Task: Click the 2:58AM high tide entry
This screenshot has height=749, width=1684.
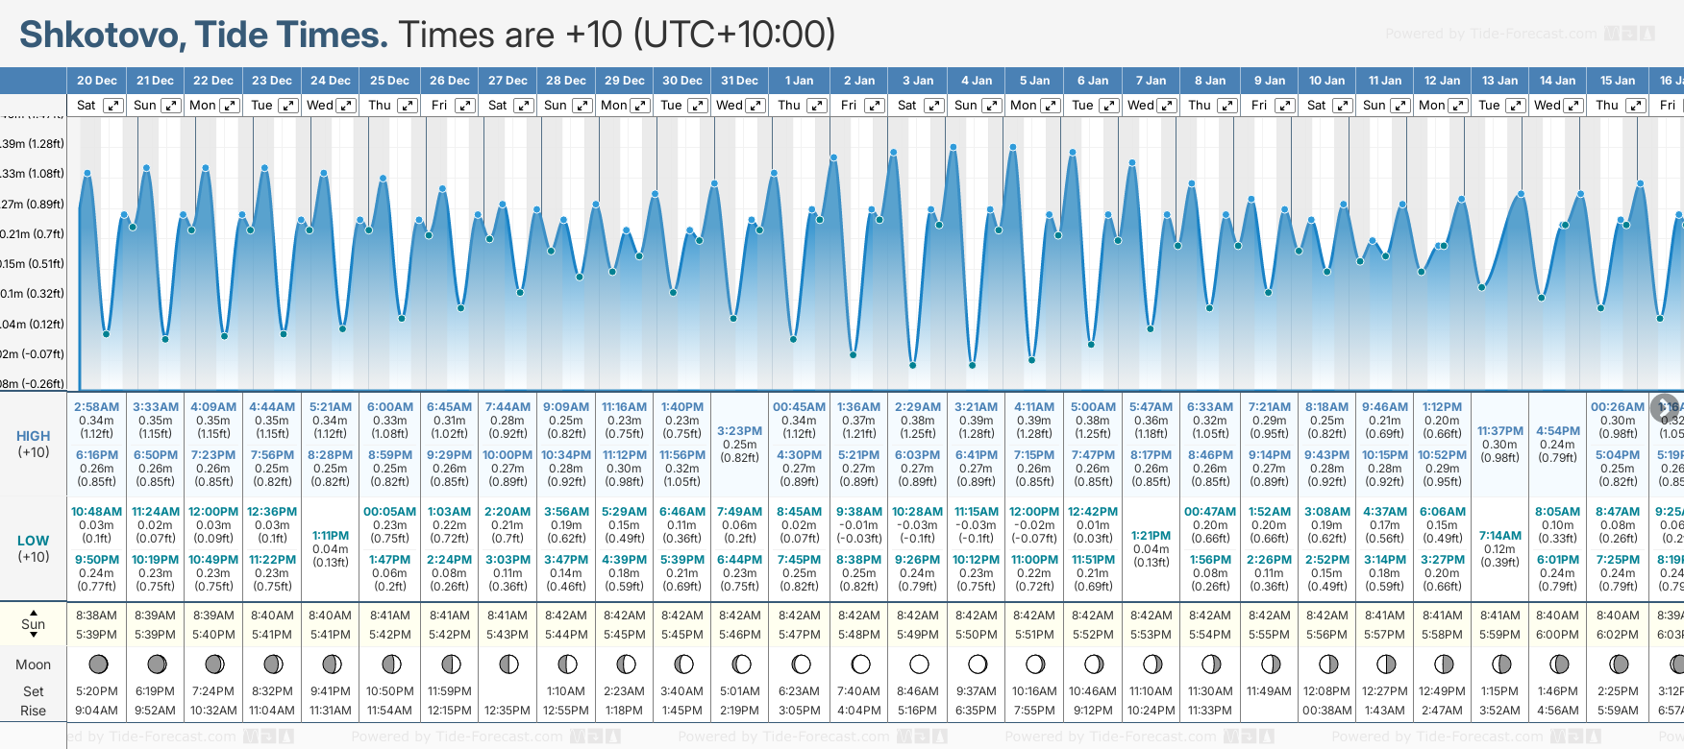Action: [97, 407]
